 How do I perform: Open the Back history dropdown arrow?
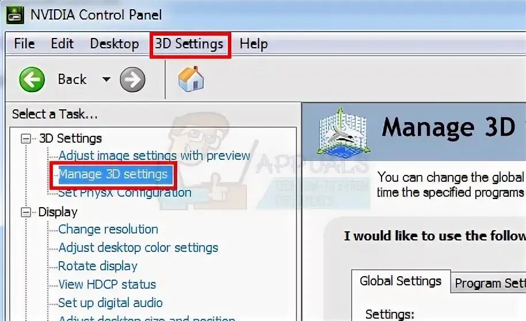[106, 79]
